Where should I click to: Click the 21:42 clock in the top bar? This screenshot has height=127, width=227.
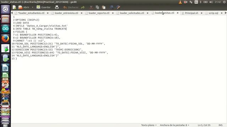point(218,2)
